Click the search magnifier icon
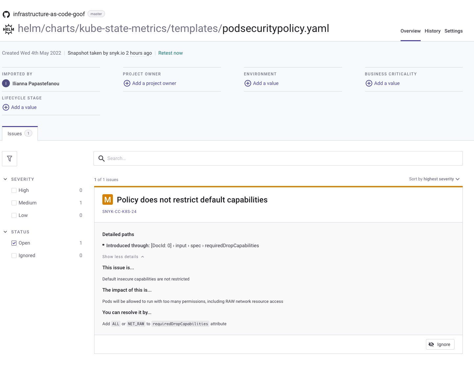474x369 pixels. click(x=102, y=159)
